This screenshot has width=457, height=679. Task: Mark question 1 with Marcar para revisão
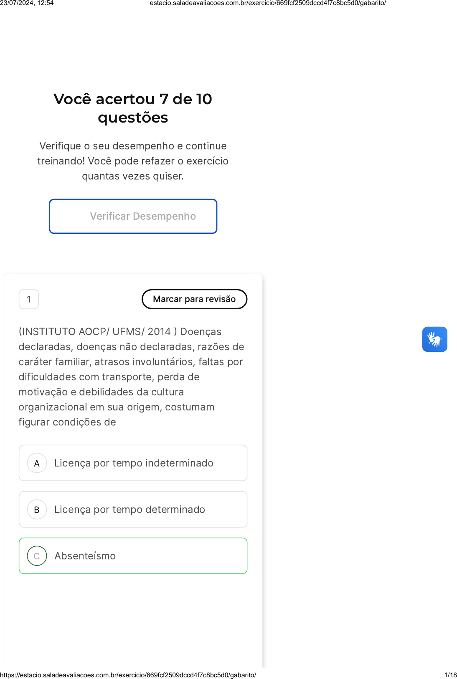194,299
